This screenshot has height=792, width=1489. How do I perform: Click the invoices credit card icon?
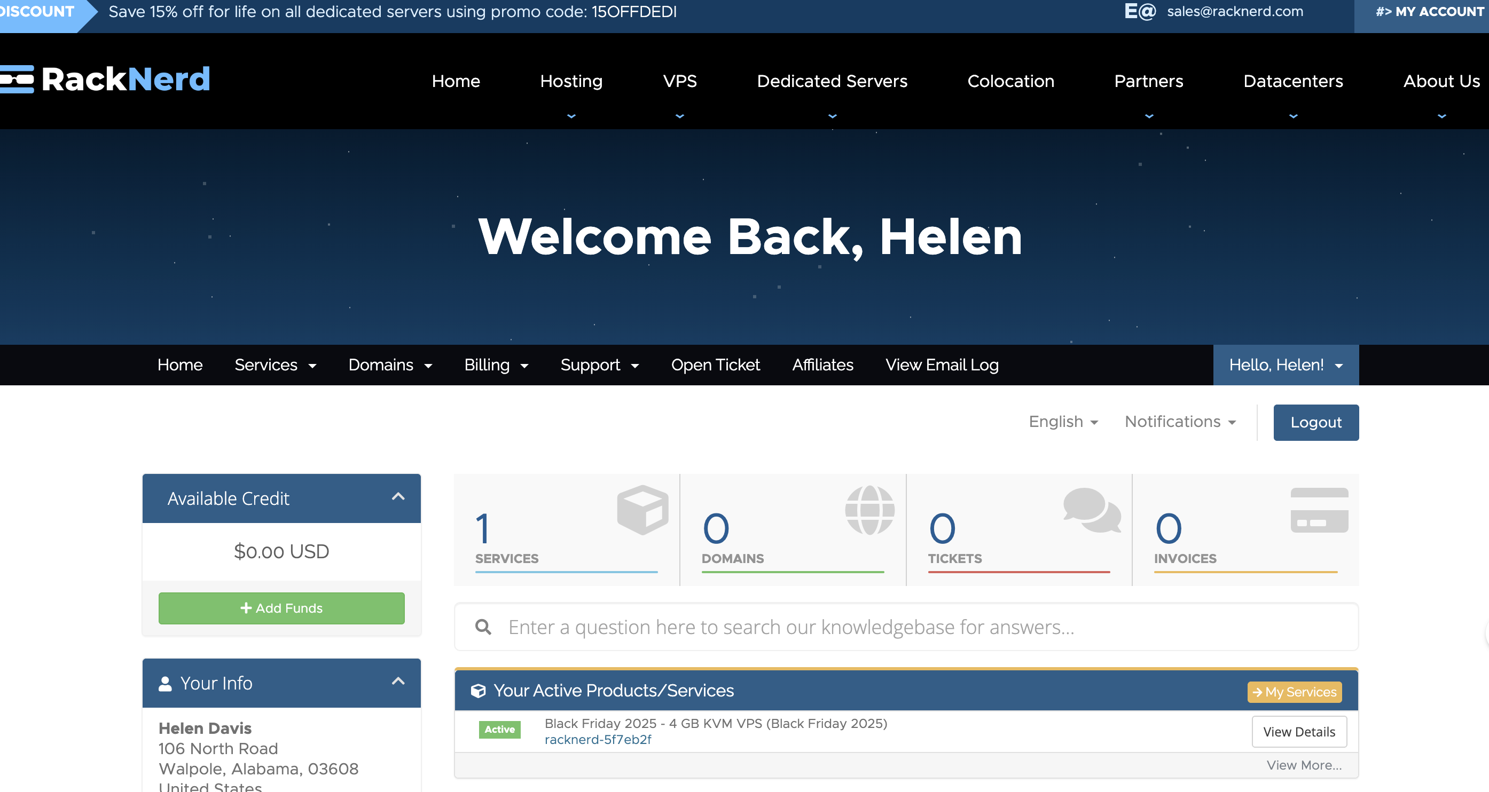(1319, 510)
